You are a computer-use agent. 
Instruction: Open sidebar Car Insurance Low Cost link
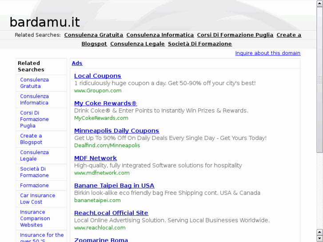click(x=38, y=199)
